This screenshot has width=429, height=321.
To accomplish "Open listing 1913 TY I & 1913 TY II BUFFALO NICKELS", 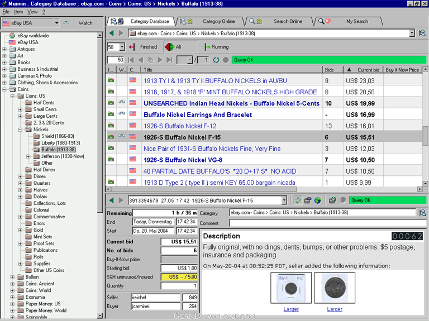I will [215, 80].
